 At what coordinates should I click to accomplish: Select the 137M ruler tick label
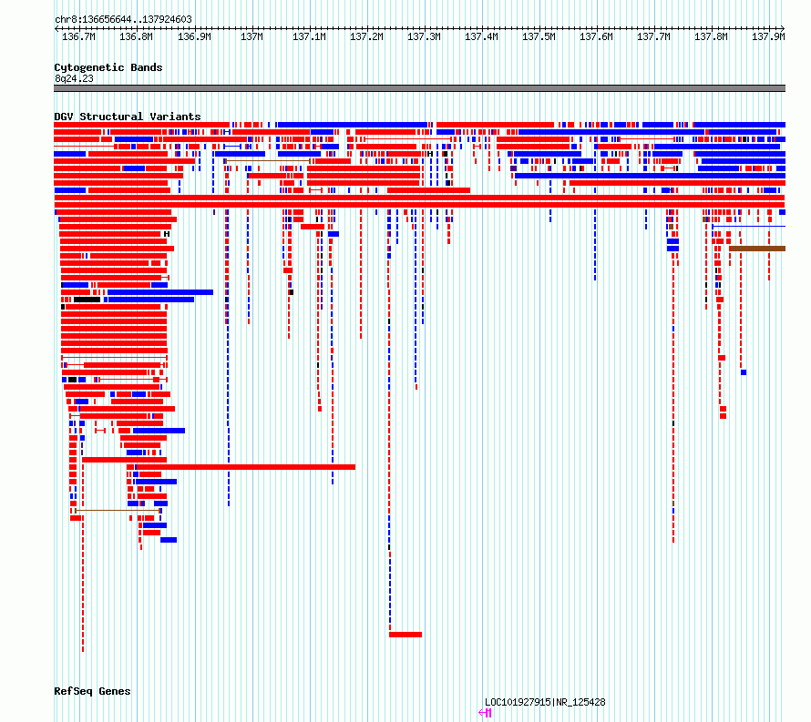tap(252, 36)
